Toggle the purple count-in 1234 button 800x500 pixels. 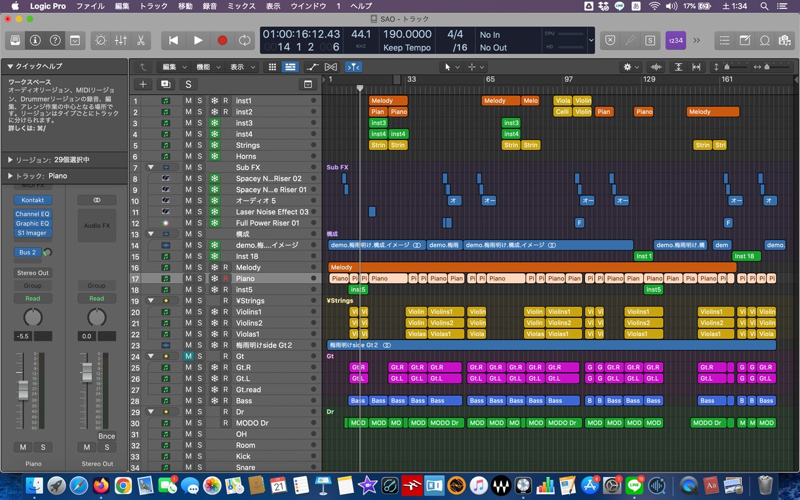pos(675,41)
